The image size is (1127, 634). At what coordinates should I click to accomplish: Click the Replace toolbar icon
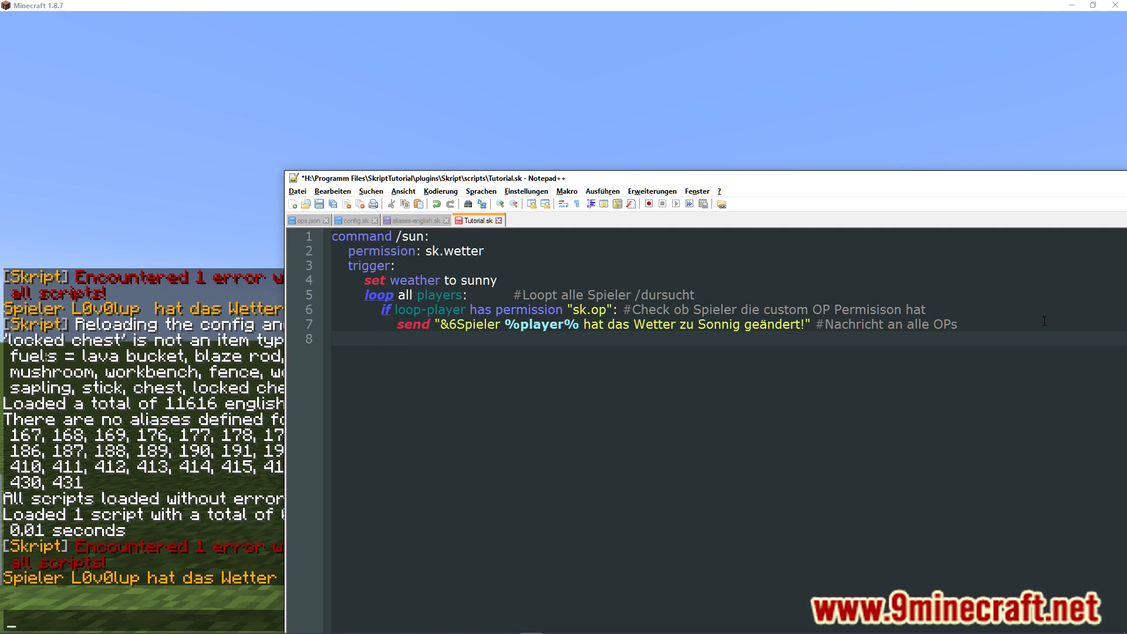click(x=482, y=204)
